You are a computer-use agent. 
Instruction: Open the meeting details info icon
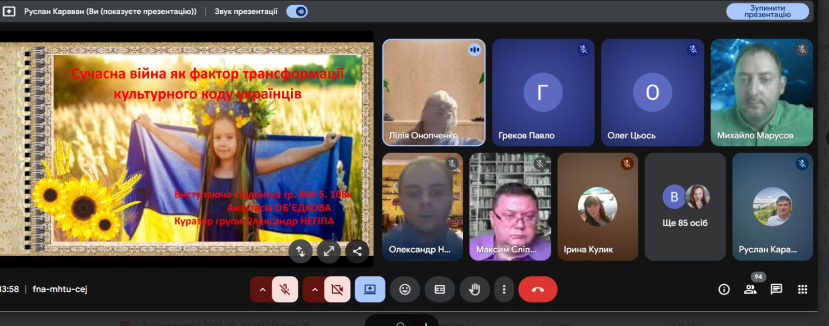(724, 289)
